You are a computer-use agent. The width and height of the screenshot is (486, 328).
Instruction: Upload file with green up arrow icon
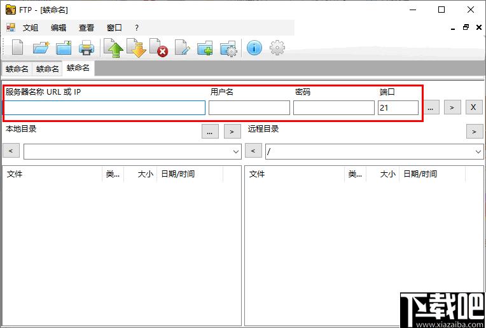(x=113, y=48)
